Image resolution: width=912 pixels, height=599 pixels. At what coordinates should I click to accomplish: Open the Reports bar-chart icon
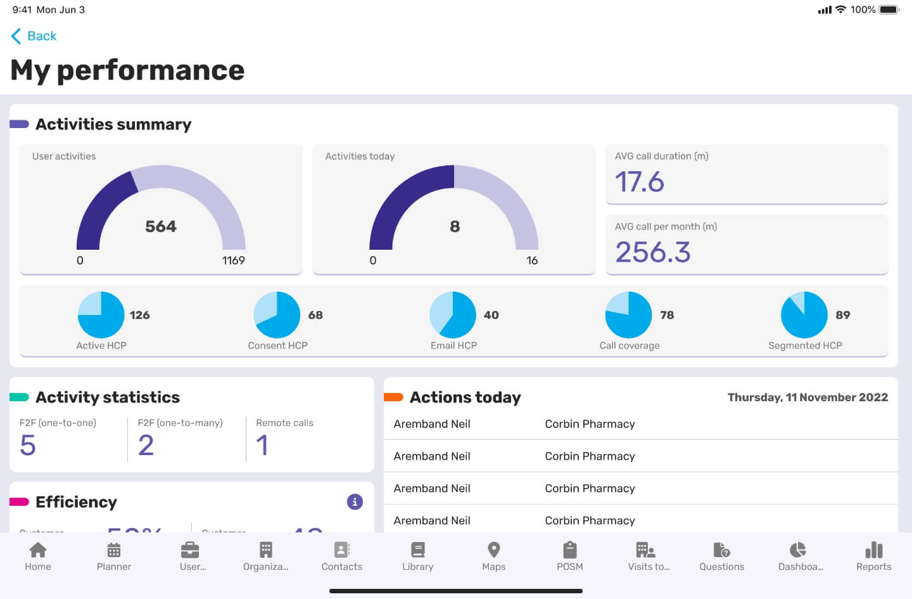click(x=874, y=550)
